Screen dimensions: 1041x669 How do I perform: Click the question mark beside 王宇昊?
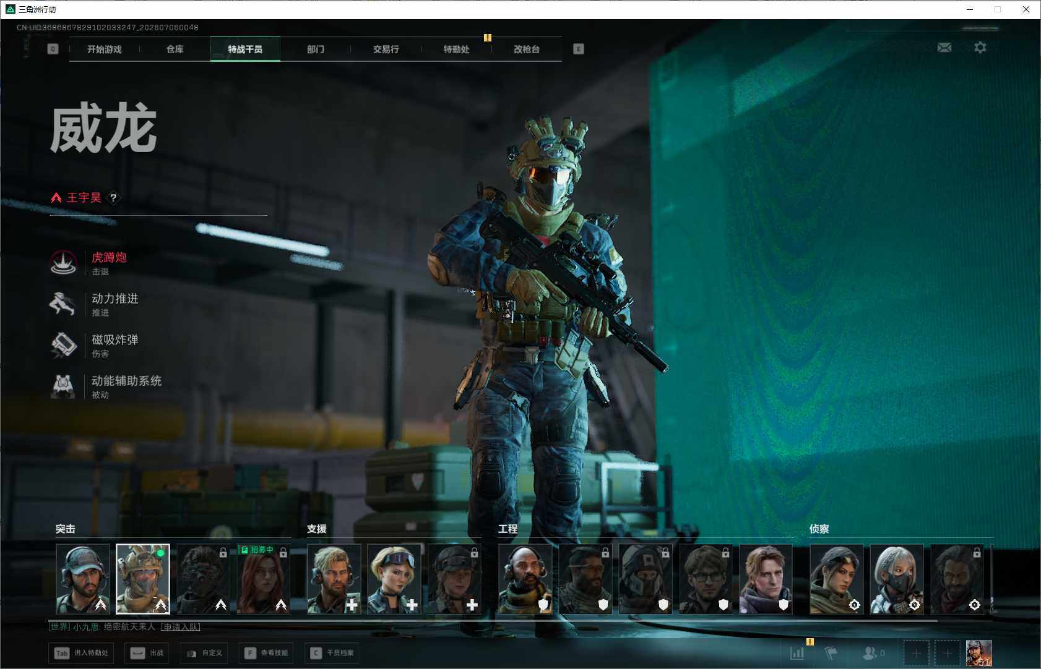coord(113,198)
